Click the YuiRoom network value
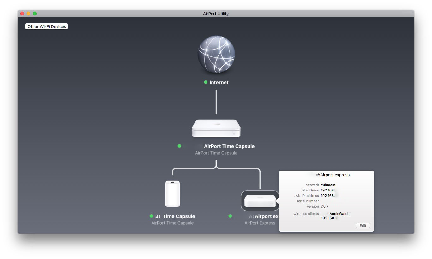The height and width of the screenshot is (259, 432). coord(328,185)
